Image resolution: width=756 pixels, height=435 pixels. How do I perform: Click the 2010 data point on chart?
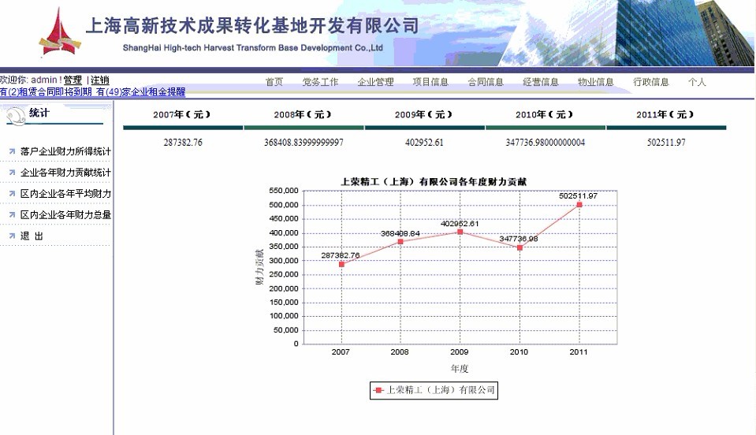(x=520, y=247)
